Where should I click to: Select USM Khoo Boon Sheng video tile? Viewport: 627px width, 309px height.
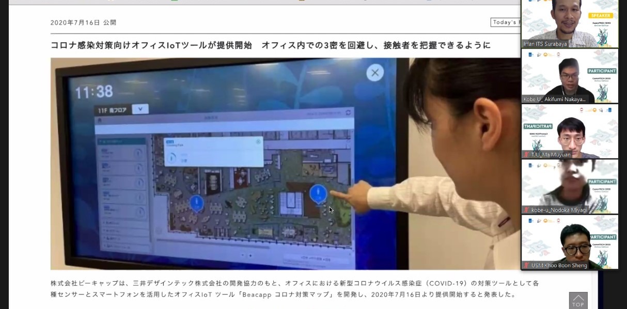(569, 241)
